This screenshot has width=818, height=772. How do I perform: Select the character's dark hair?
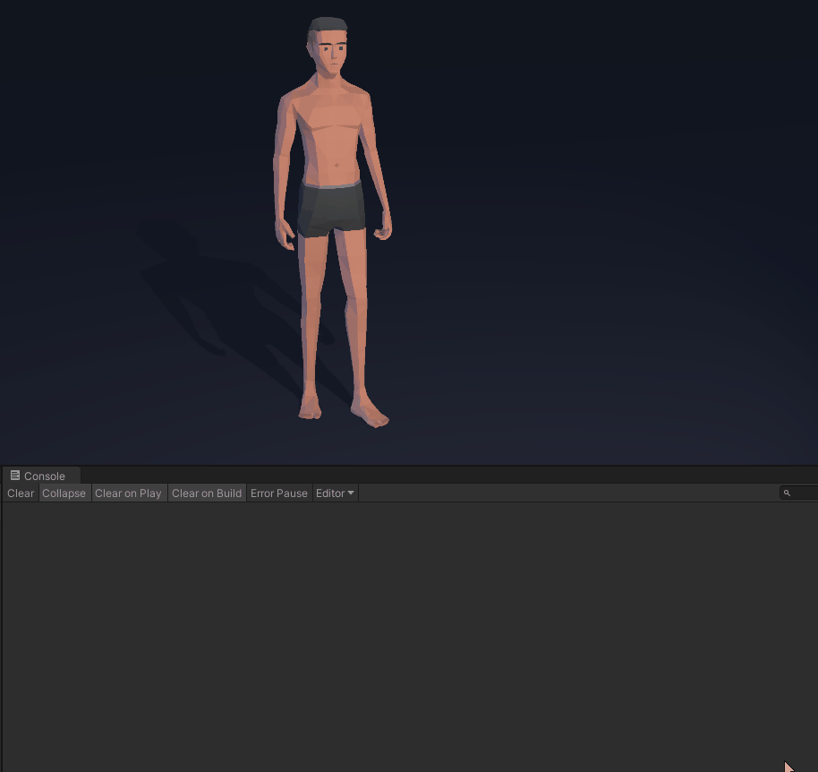coord(325,27)
